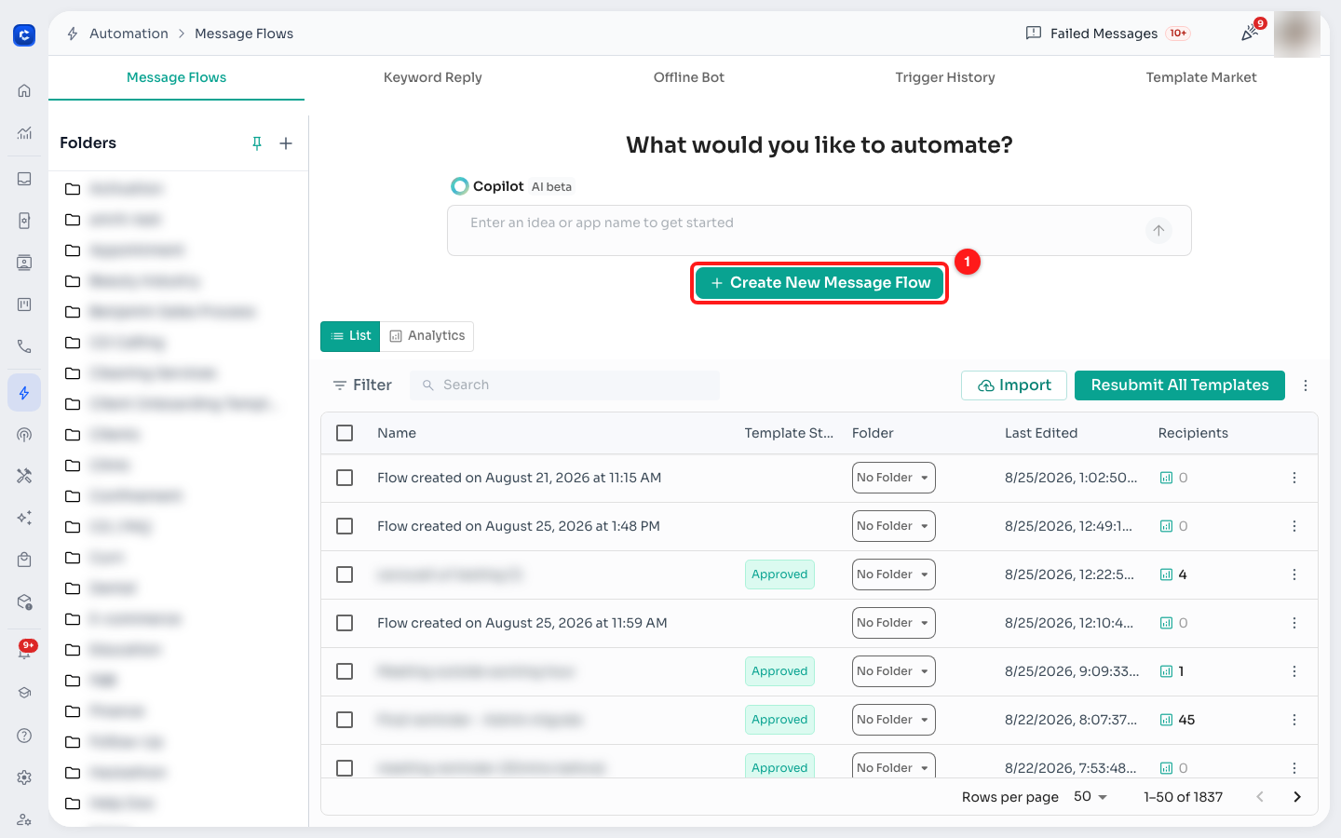Screen dimensions: 1341x838
Task: Open No Folder dropdown for row edited 7:53:48
Action: click(x=893, y=766)
